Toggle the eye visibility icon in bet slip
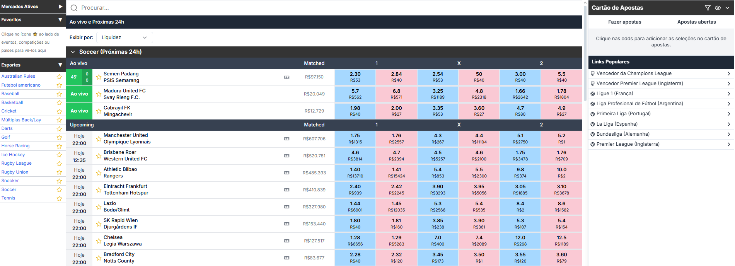 coord(718,8)
